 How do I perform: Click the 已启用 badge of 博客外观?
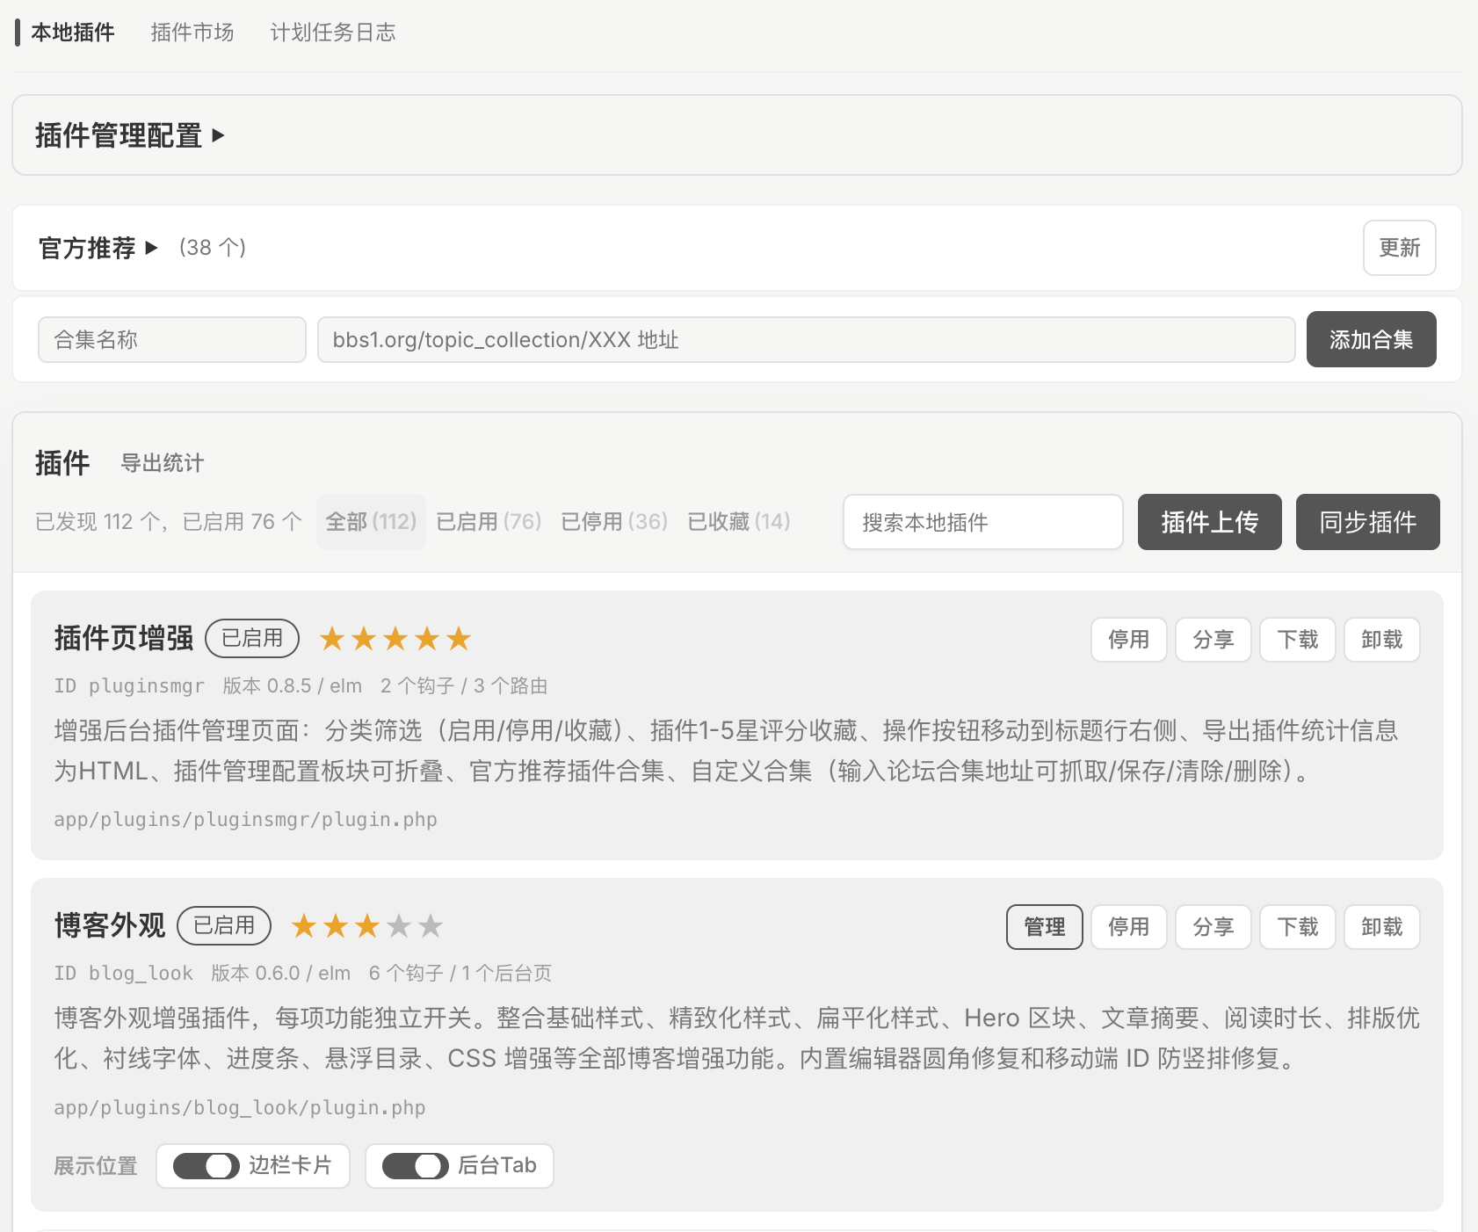tap(224, 925)
